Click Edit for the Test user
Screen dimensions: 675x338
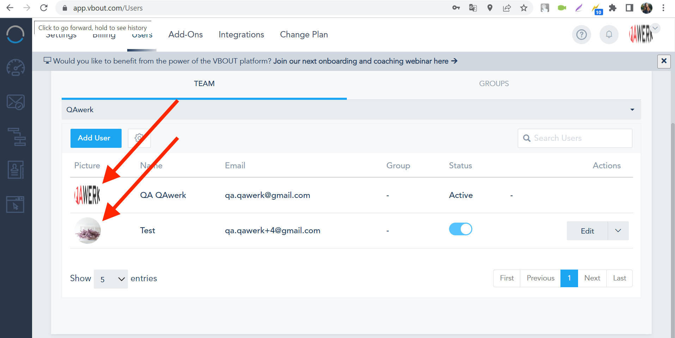[587, 231]
